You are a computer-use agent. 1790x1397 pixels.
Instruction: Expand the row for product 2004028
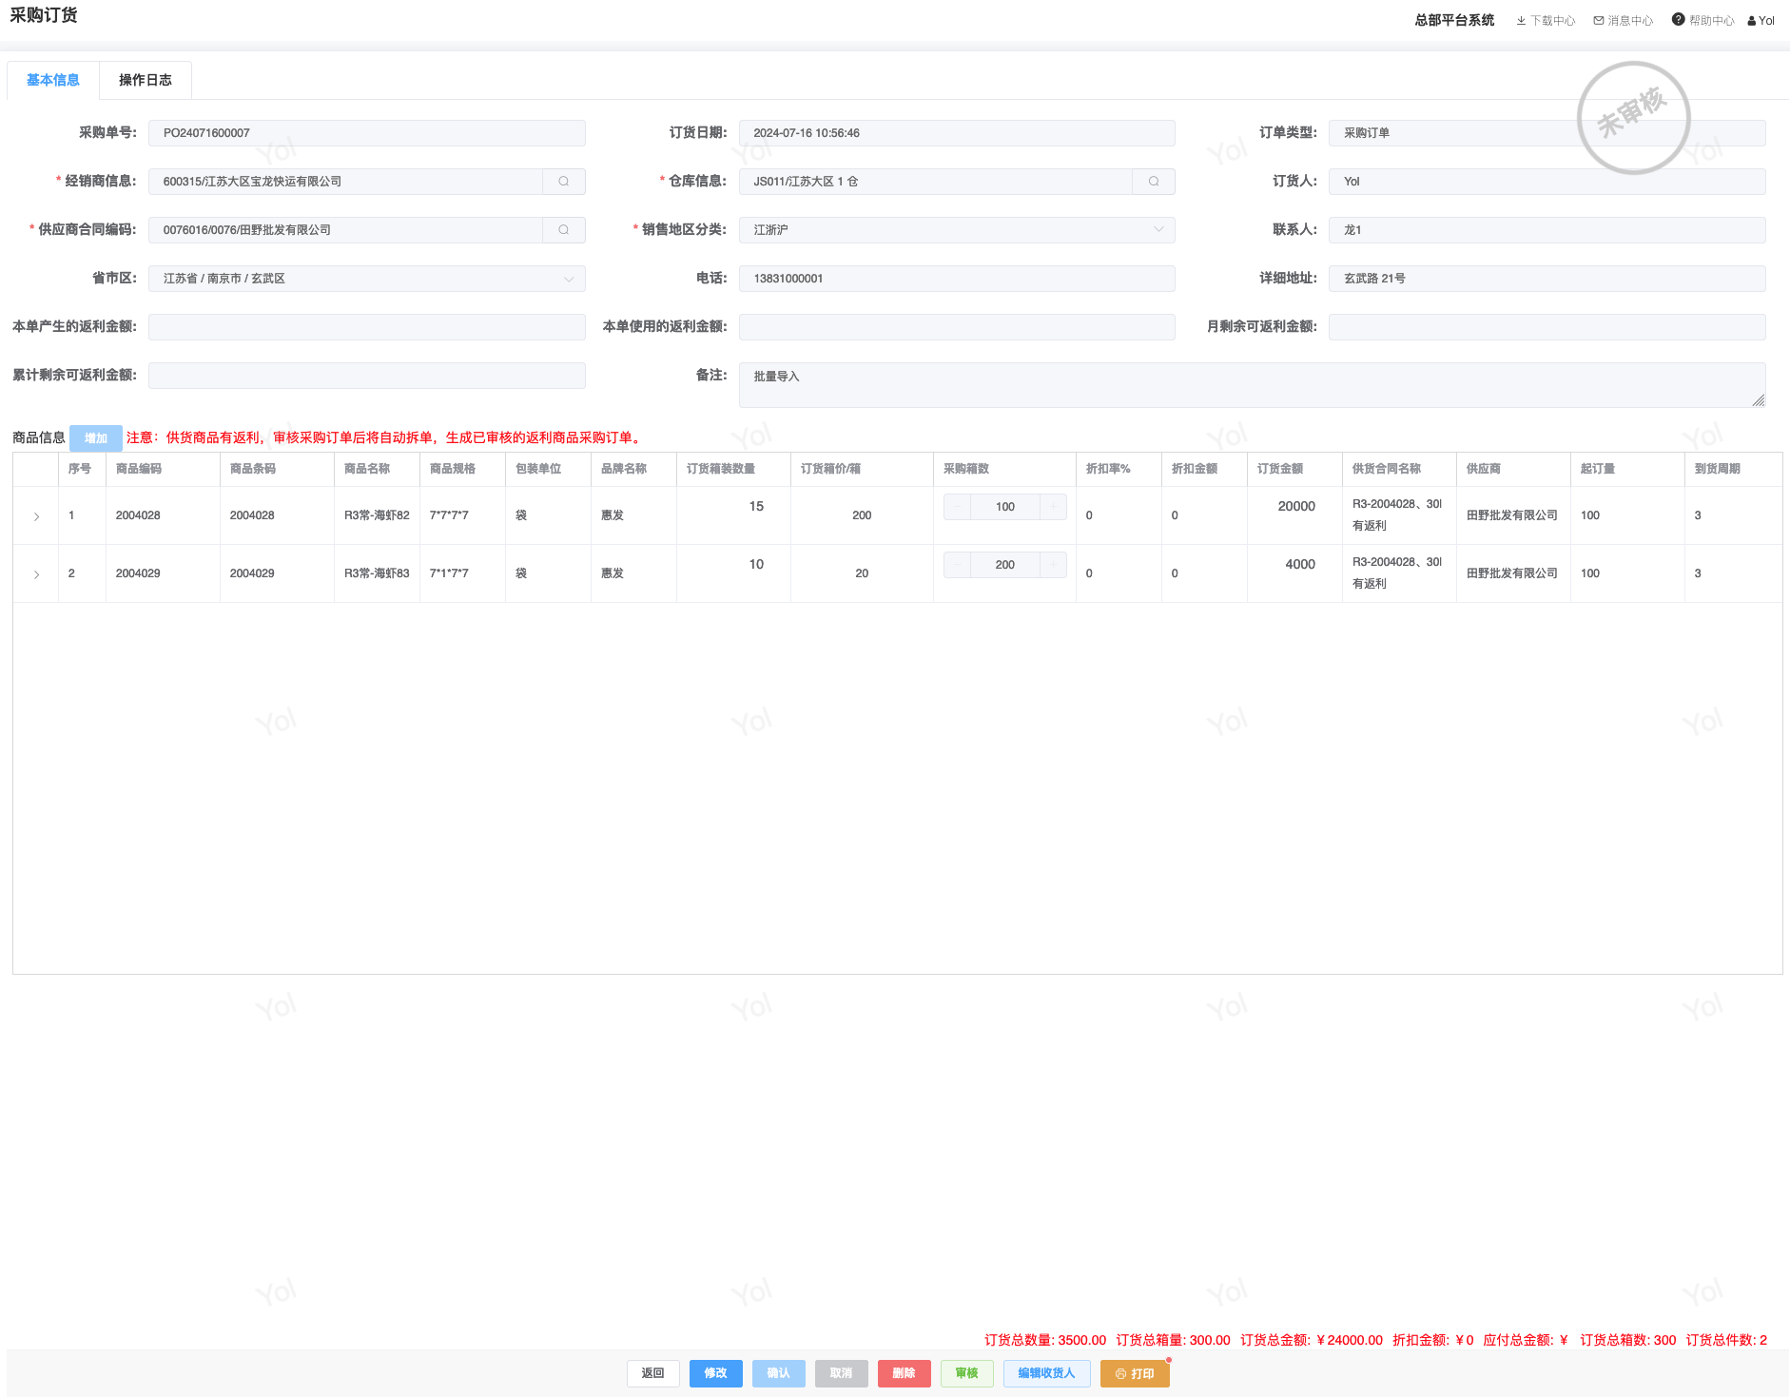click(x=36, y=516)
